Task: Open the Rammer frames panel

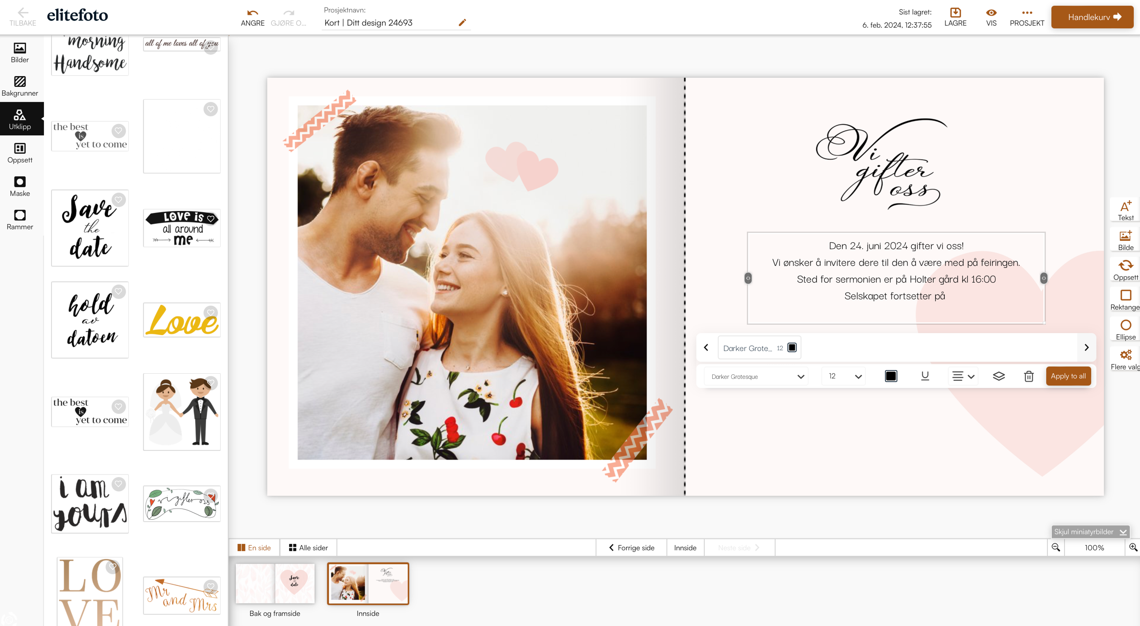Action: coord(20,220)
